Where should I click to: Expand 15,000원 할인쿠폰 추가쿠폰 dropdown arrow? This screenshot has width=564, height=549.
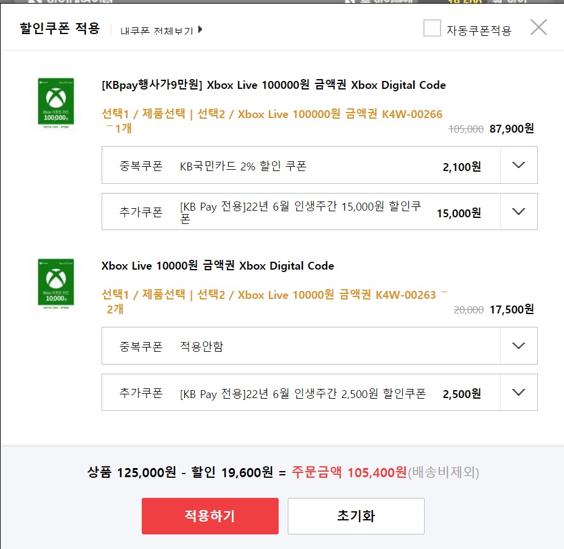coord(518,212)
